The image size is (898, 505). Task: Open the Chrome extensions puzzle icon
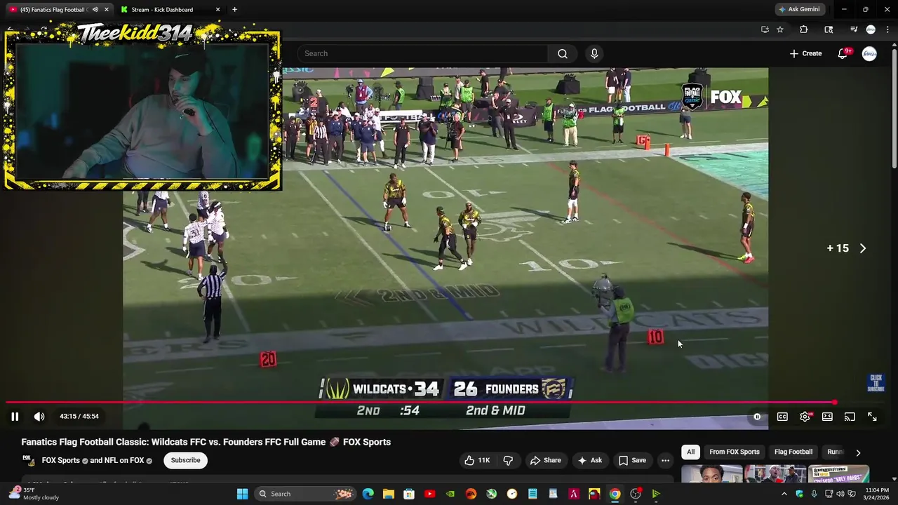804,29
